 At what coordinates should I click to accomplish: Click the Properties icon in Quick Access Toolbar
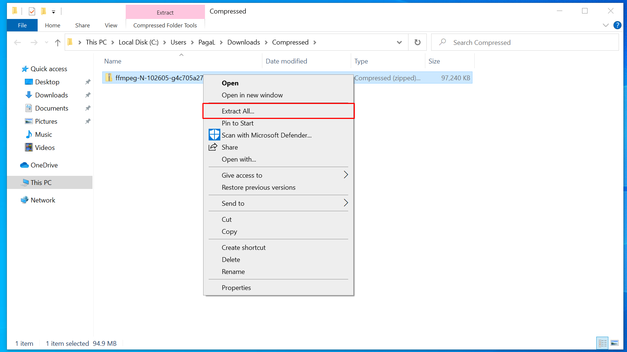point(32,12)
